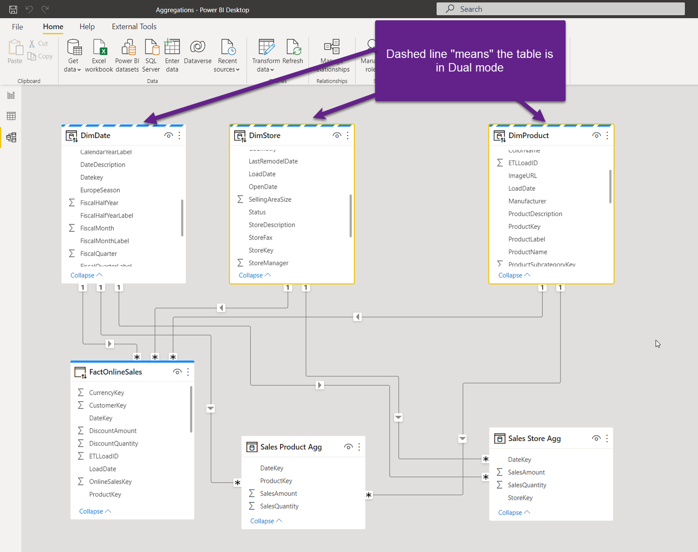Image resolution: width=698 pixels, height=552 pixels.
Task: Connect to Dataverse
Action: click(x=198, y=54)
